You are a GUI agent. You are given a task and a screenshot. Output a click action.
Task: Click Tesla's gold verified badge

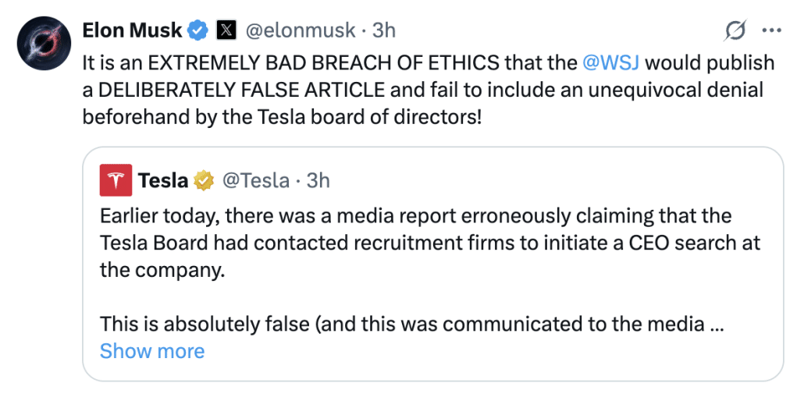click(x=204, y=180)
